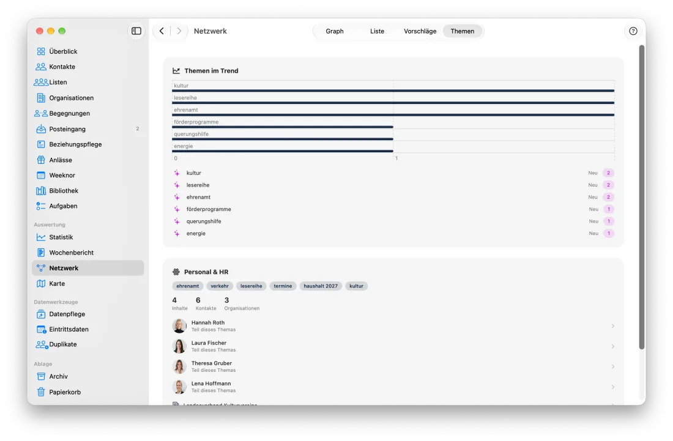The width and height of the screenshot is (673, 441).
Task: Click the 3 Organisationen count
Action: pyautogui.click(x=242, y=304)
